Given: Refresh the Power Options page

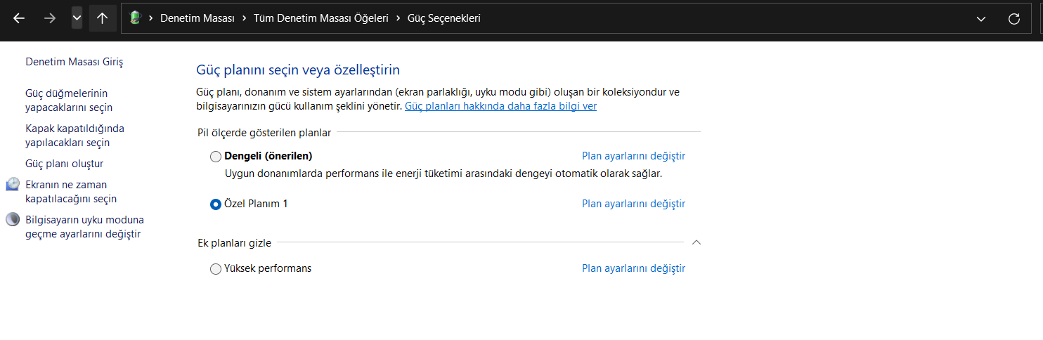Looking at the screenshot, I should [1013, 19].
